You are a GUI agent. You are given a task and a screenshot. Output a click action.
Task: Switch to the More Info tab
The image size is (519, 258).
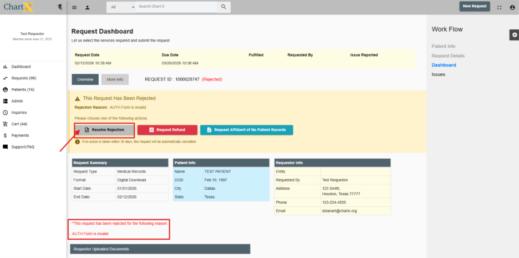point(115,79)
